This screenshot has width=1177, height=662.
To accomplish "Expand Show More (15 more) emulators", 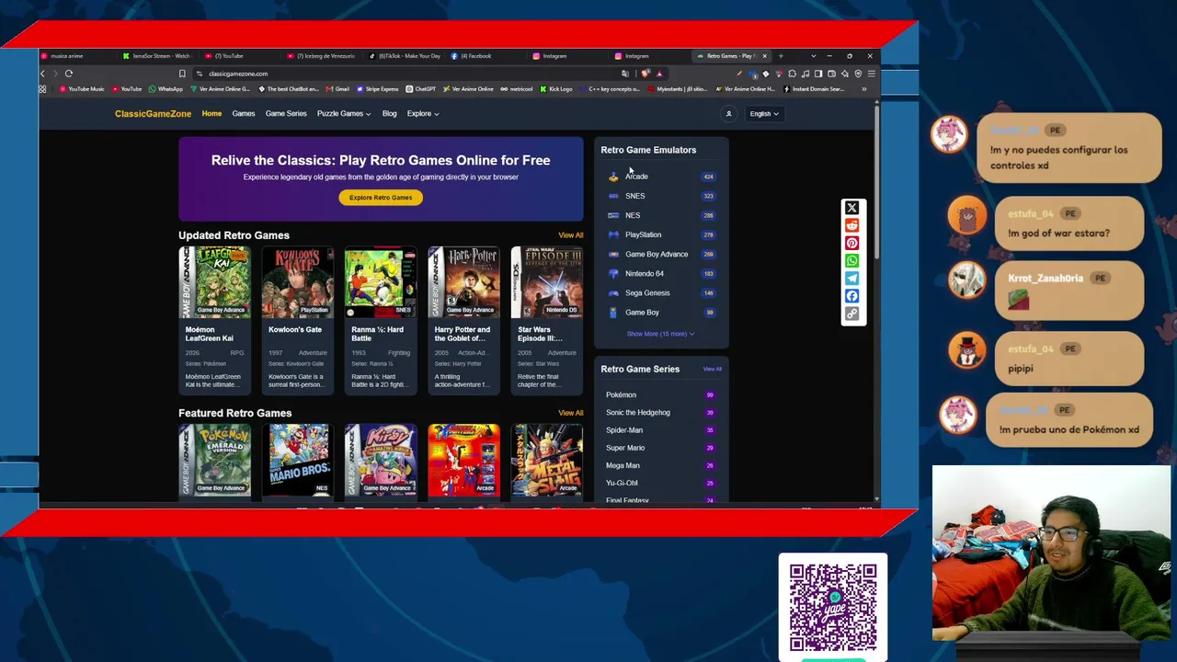I will pyautogui.click(x=660, y=334).
